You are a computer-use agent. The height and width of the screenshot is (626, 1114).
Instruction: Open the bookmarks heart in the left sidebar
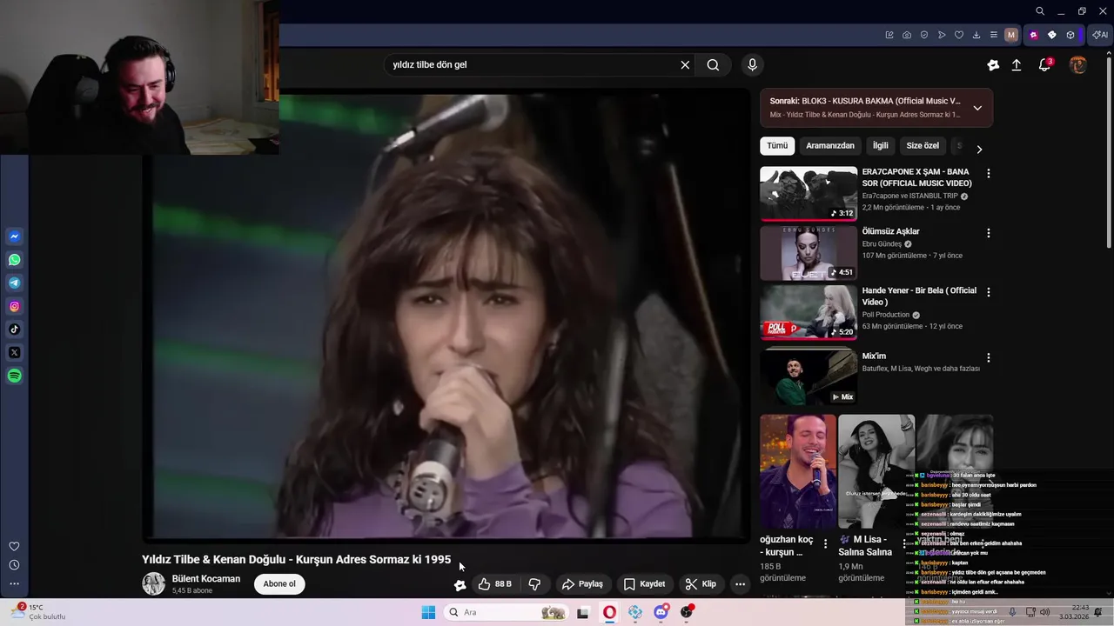pos(14,546)
